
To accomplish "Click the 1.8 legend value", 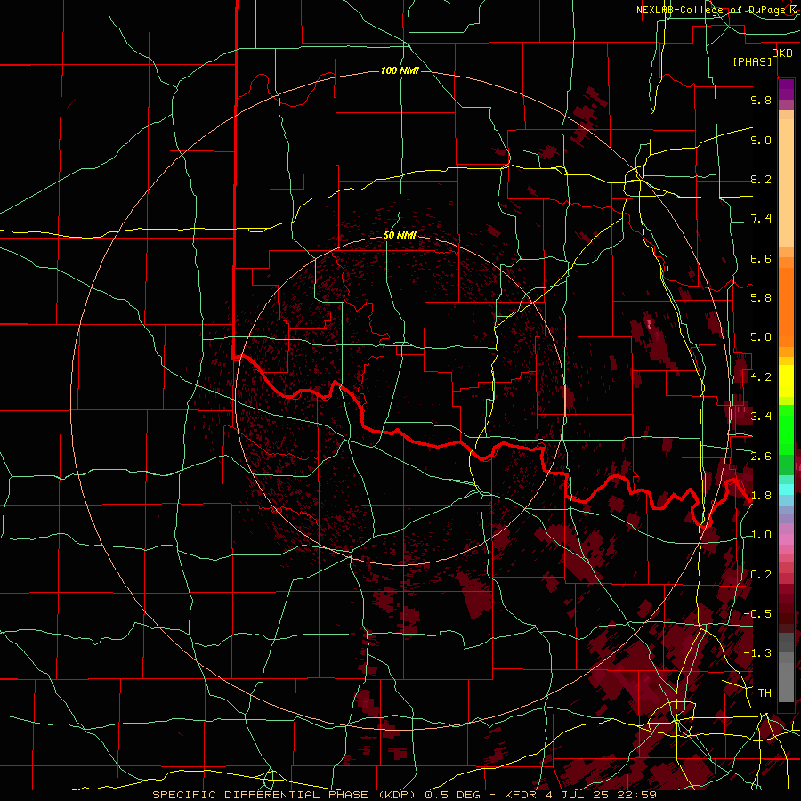I will click(x=761, y=496).
